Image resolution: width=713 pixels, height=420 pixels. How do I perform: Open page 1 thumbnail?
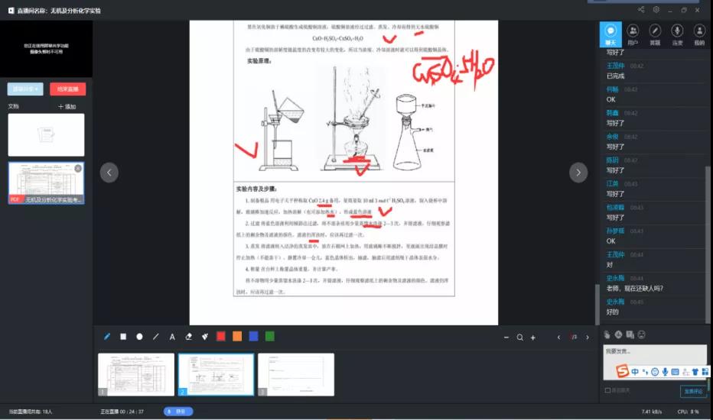click(x=136, y=375)
